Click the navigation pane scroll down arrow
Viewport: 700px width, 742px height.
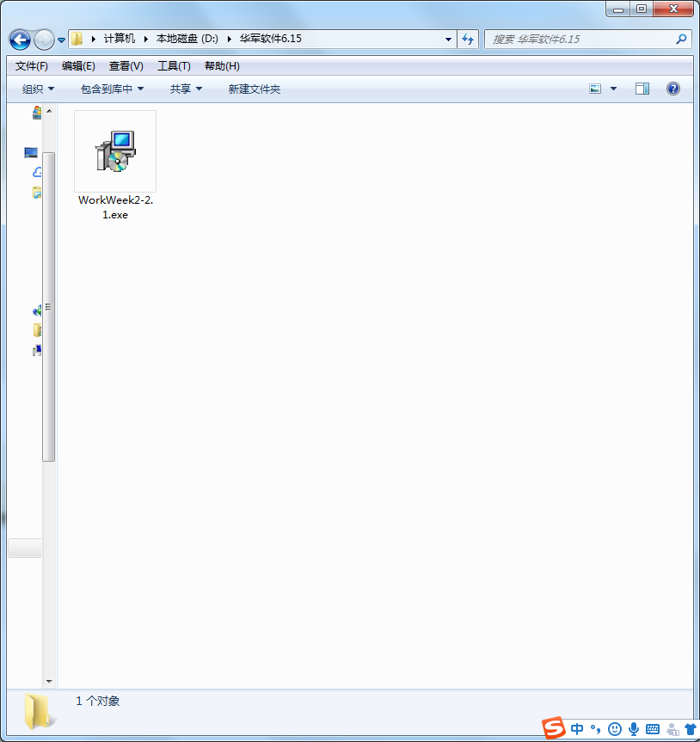pyautogui.click(x=49, y=682)
